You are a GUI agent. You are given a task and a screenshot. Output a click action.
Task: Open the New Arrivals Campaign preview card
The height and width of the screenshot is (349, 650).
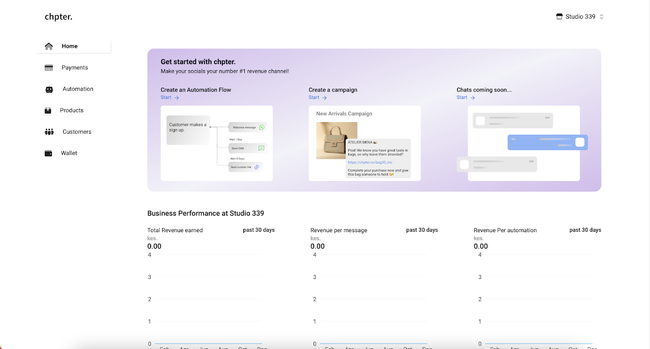365,143
